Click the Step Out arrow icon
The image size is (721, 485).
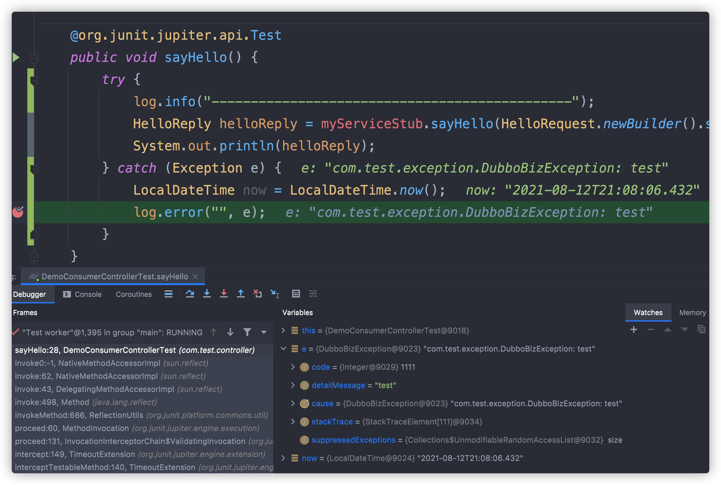click(x=241, y=294)
